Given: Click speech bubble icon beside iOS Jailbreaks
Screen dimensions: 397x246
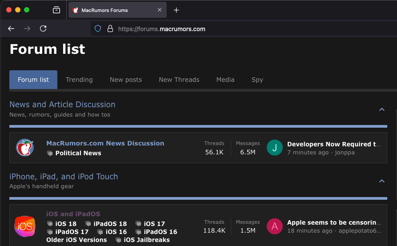Looking at the screenshot, I should 118,240.
